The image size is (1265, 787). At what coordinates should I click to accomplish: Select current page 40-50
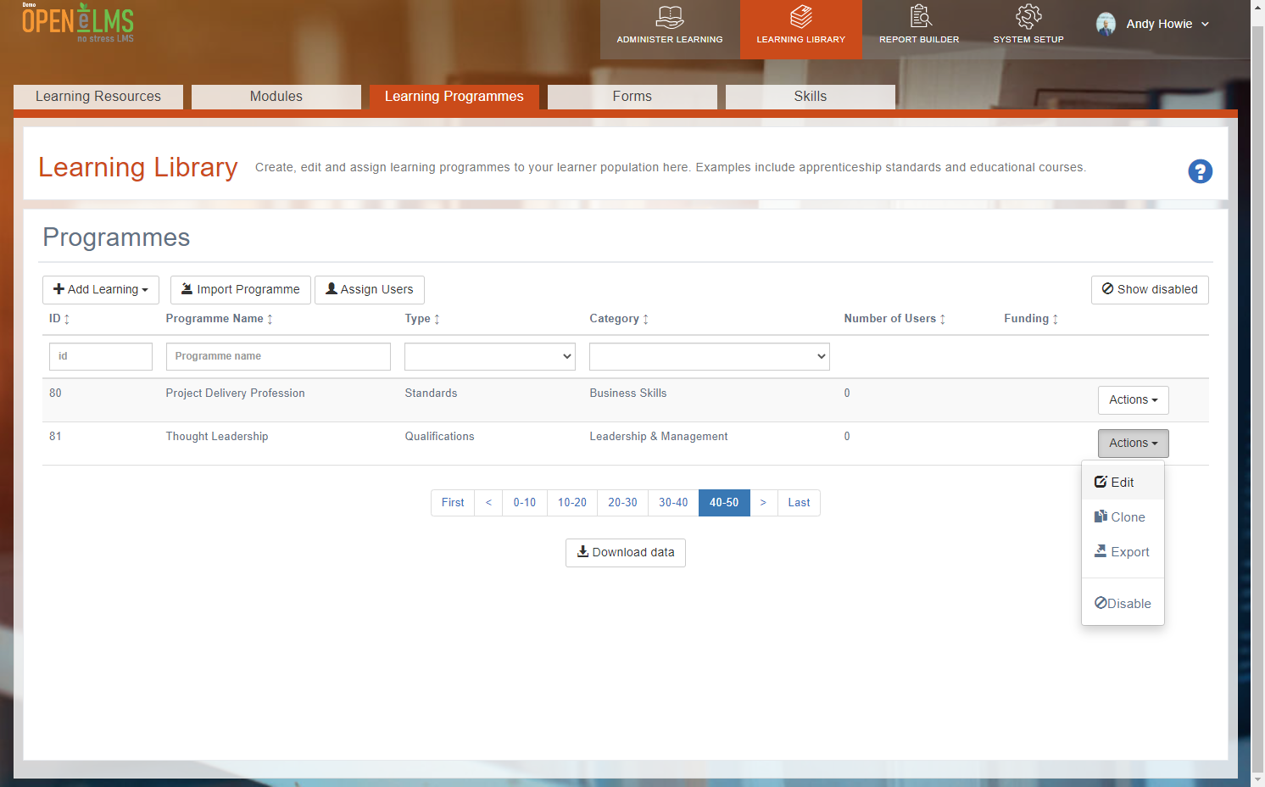click(724, 503)
